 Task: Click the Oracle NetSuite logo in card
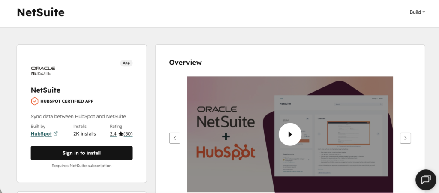[x=43, y=71]
